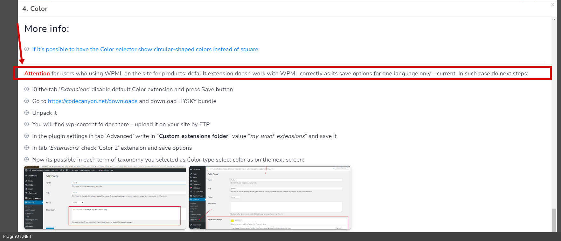Click the PluginUs.NET label in the footer
The height and width of the screenshot is (241, 561).
coord(17,237)
